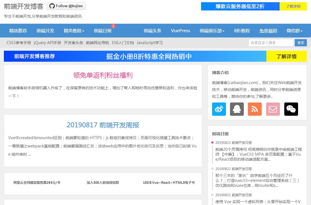Click the red notification badge on 前端日报
Screen dimensions: 311x205
pos(113,26)
